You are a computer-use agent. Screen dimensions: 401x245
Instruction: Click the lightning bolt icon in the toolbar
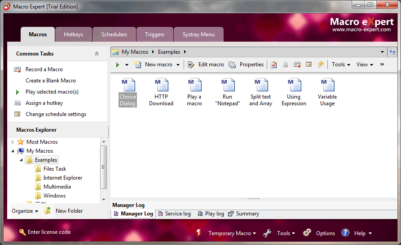(x=321, y=64)
